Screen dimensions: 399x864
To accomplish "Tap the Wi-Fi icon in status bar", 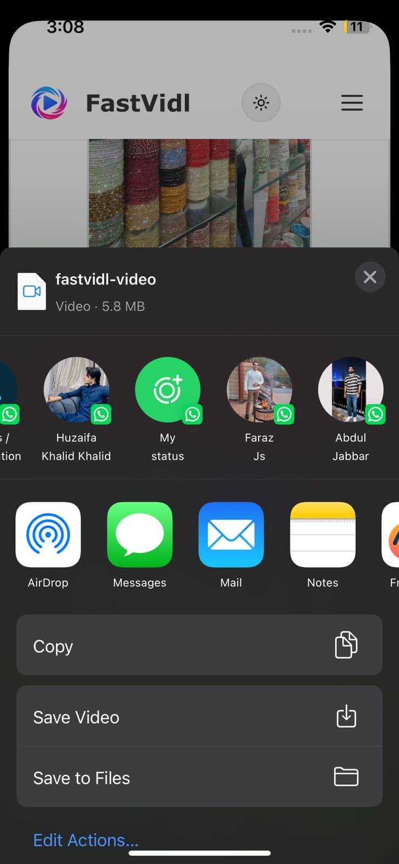I will 328,26.
